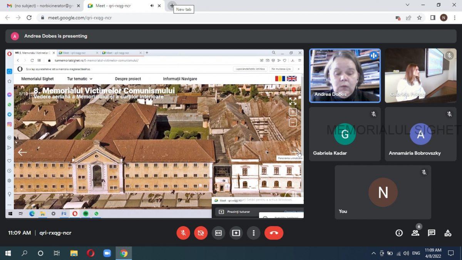The image size is (462, 260).
Task: Leave the call with the red hang-up button
Action: click(x=274, y=233)
